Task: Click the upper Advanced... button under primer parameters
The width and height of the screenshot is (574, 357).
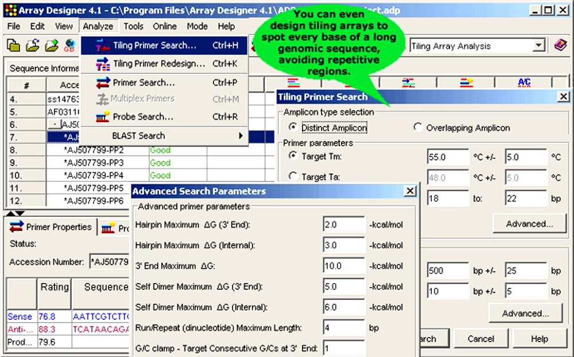Action: pyautogui.click(x=529, y=224)
